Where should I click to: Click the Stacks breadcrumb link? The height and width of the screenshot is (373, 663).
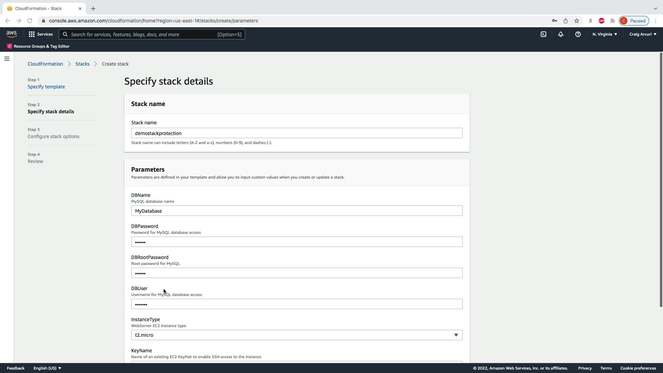tap(82, 64)
